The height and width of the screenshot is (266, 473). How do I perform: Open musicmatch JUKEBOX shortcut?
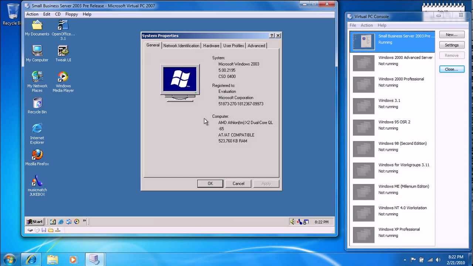[37, 186]
